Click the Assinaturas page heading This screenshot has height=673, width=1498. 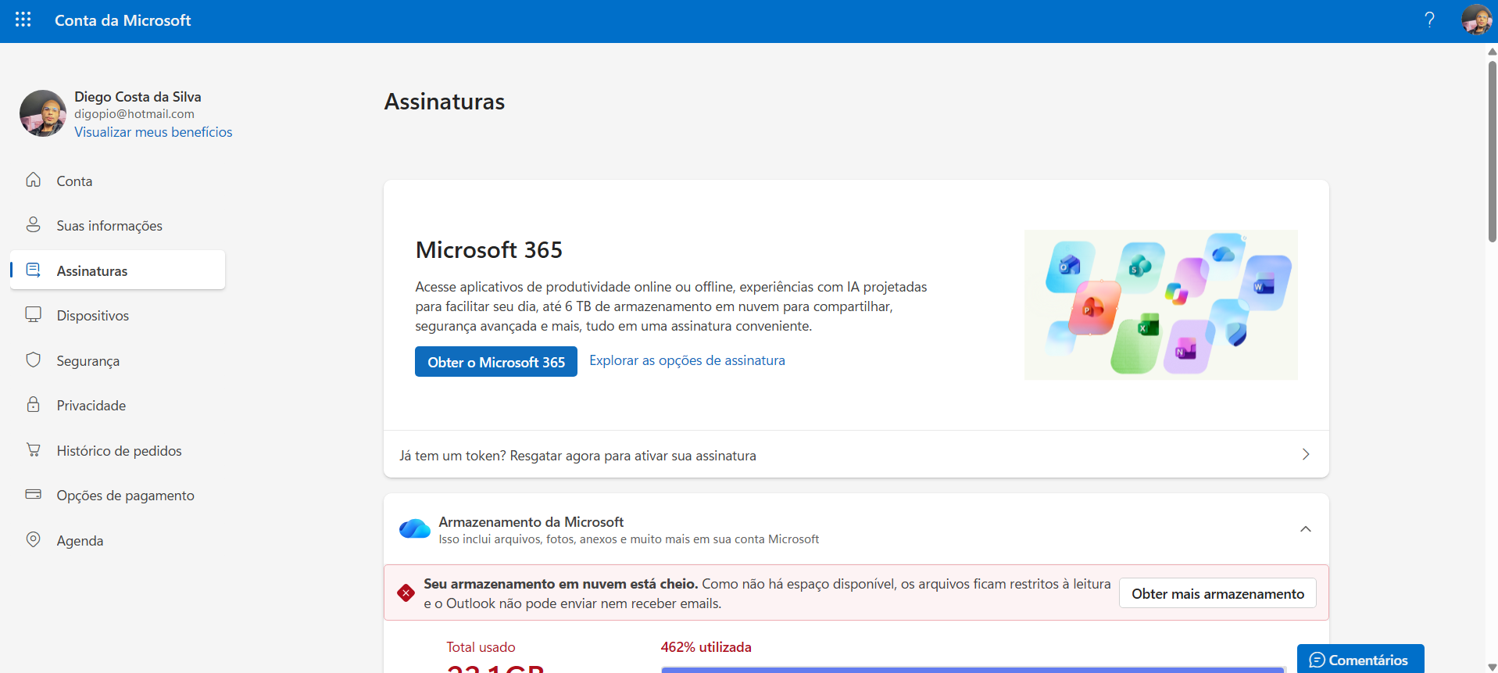pyautogui.click(x=445, y=102)
